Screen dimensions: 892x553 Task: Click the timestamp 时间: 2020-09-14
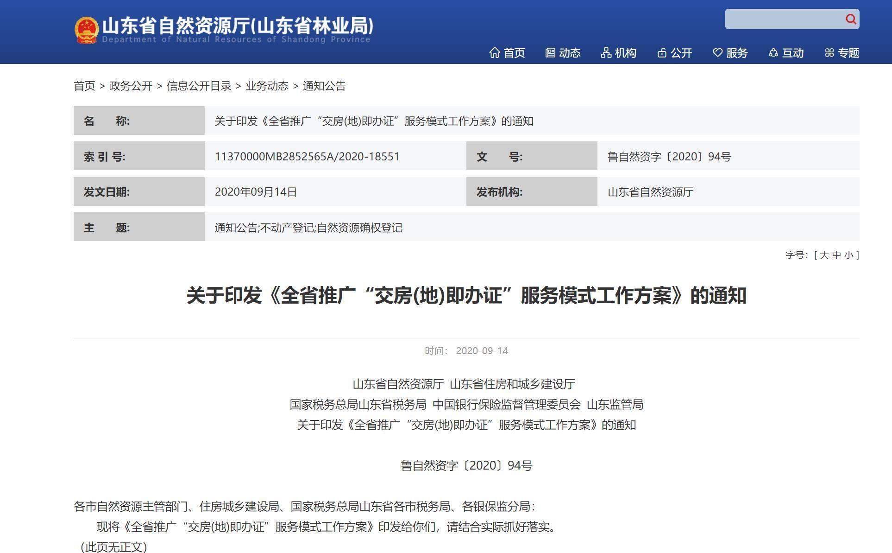coord(466,351)
